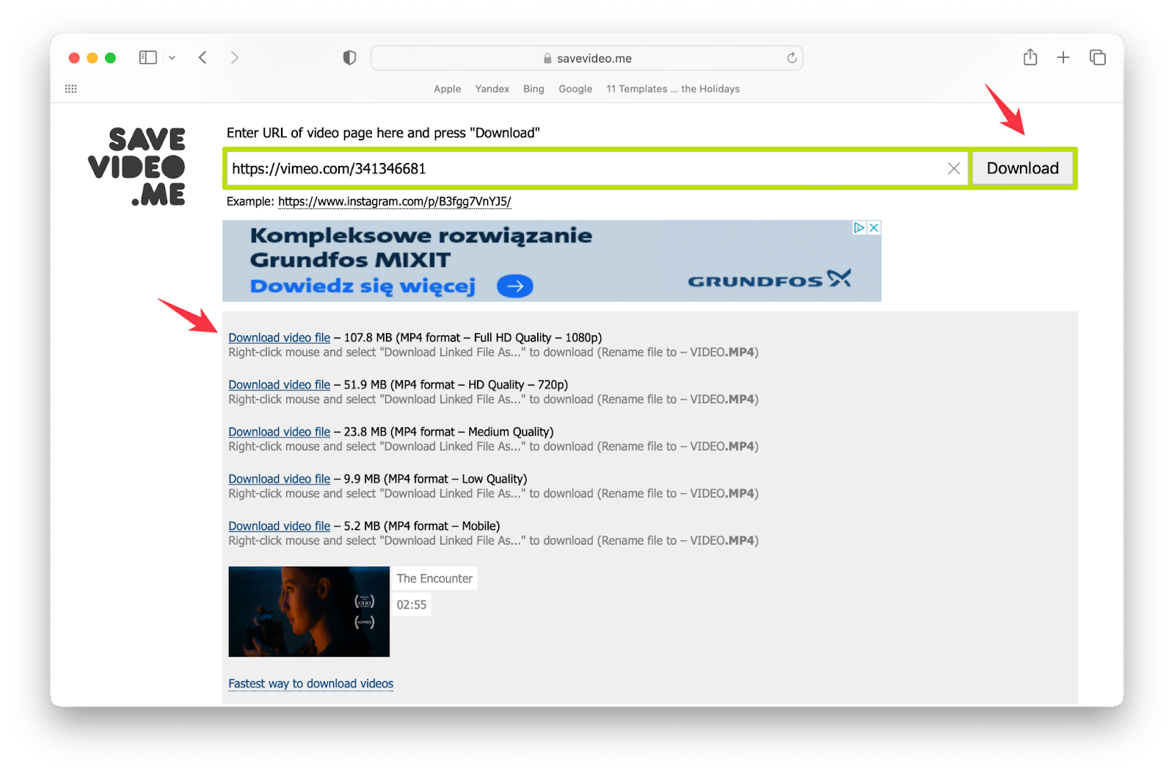Go forward to the next page

(234, 57)
